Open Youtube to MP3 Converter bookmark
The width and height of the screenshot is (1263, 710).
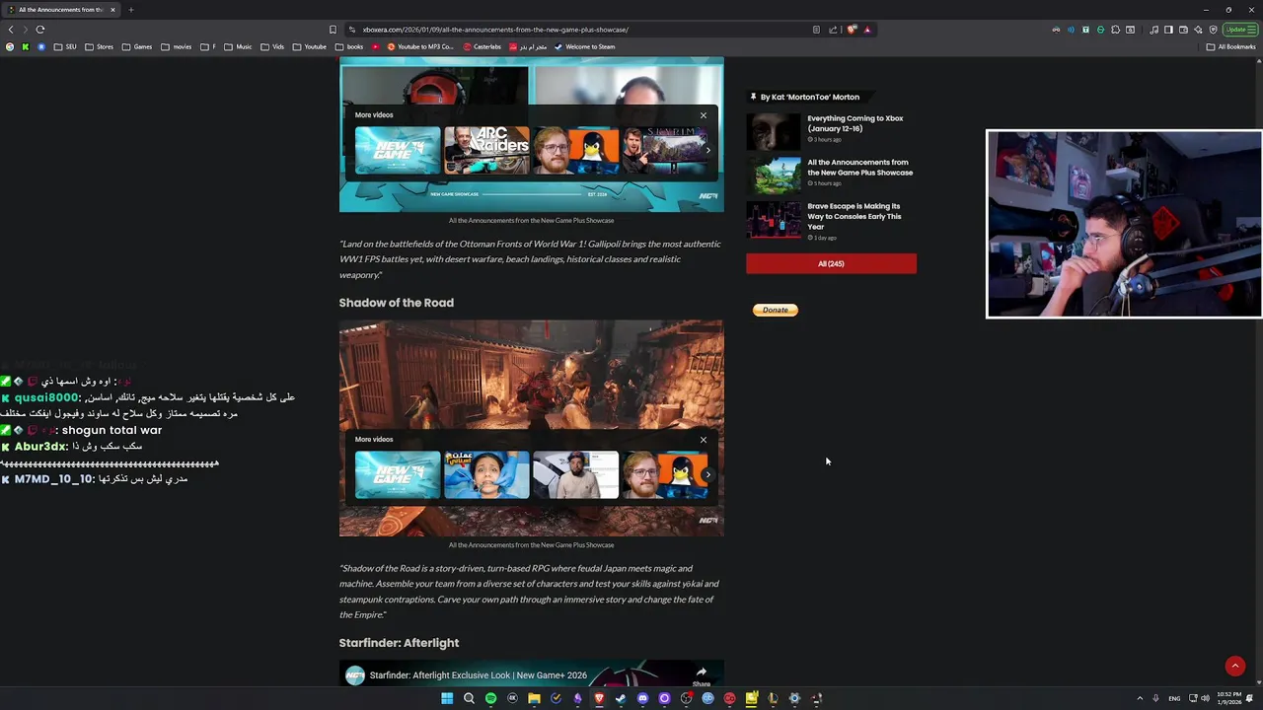tap(420, 46)
